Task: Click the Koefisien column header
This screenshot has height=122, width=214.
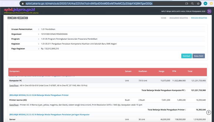Action: point(143,71)
